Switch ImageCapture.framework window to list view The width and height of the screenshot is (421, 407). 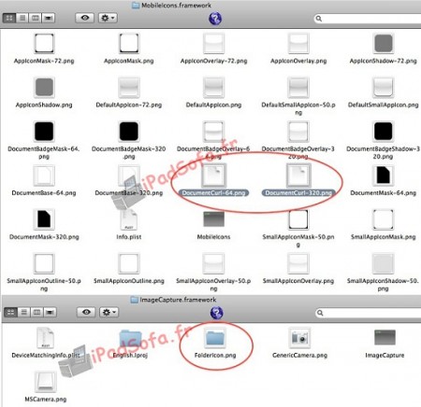(23, 312)
